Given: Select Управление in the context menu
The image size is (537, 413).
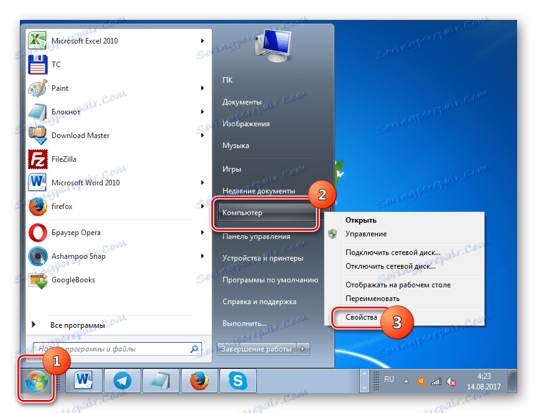Looking at the screenshot, I should 365,234.
